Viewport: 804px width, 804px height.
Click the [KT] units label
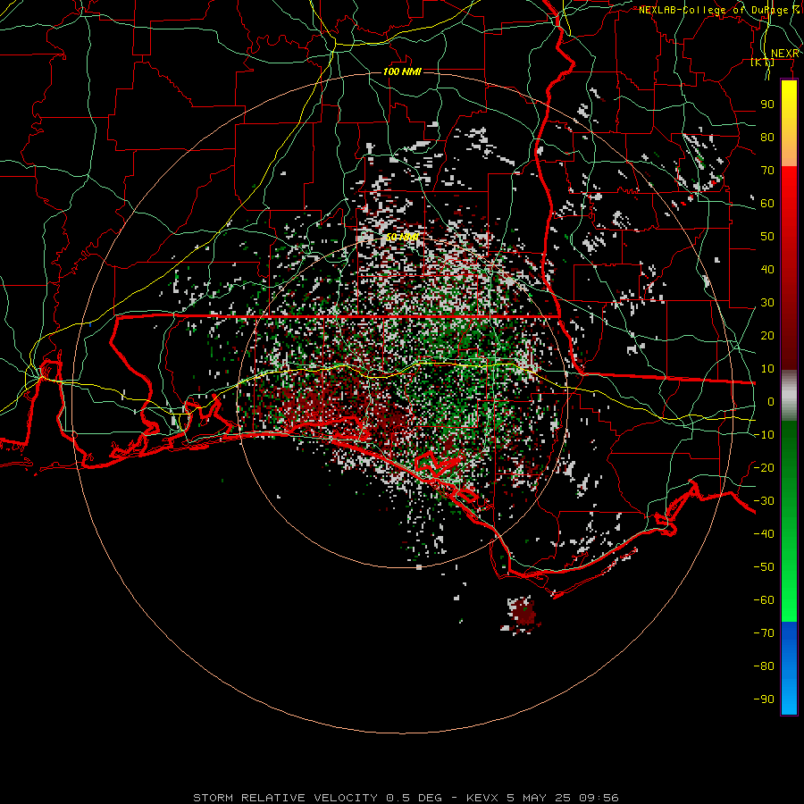pos(763,63)
